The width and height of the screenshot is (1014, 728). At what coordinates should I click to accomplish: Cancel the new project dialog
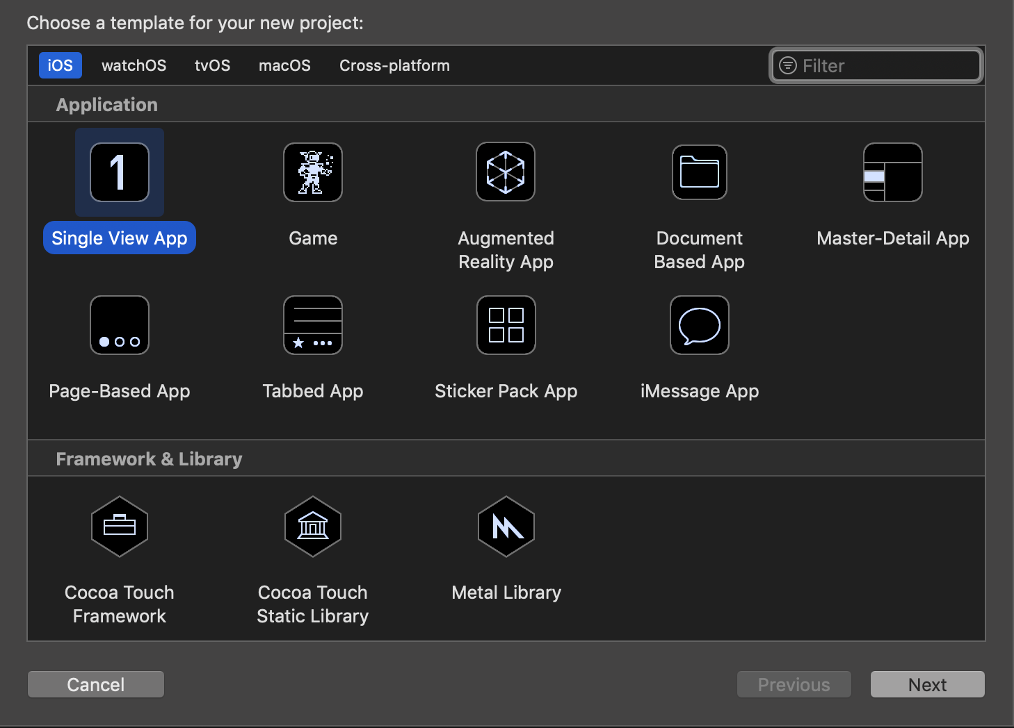pyautogui.click(x=95, y=684)
